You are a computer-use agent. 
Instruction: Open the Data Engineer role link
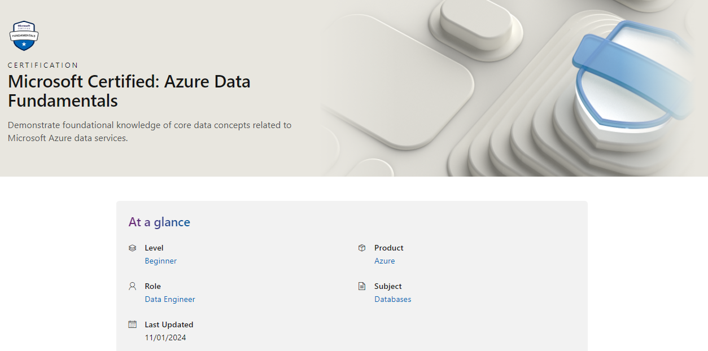click(170, 299)
